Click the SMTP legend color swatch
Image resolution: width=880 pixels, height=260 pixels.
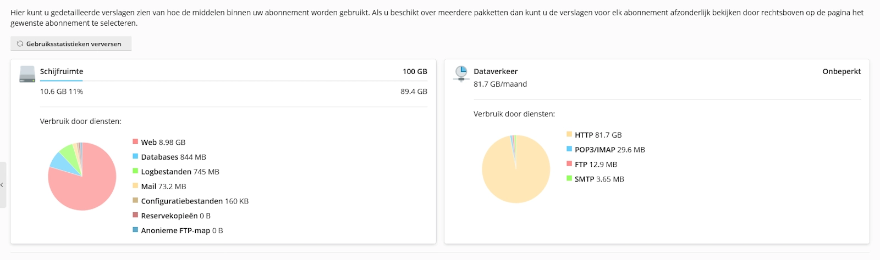tap(569, 179)
